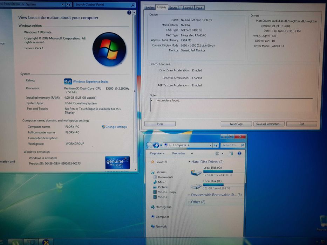
Task: Open the Control Panel address bar dropdown
Action: pyautogui.click(x=63, y=4)
